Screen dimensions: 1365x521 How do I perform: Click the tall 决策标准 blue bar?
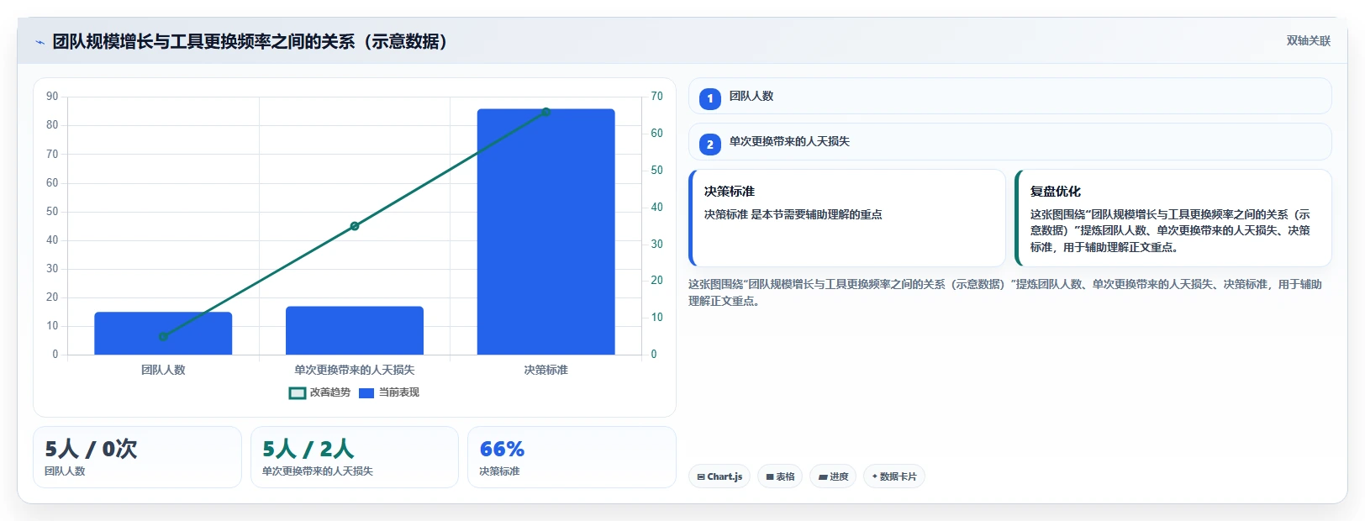click(546, 232)
